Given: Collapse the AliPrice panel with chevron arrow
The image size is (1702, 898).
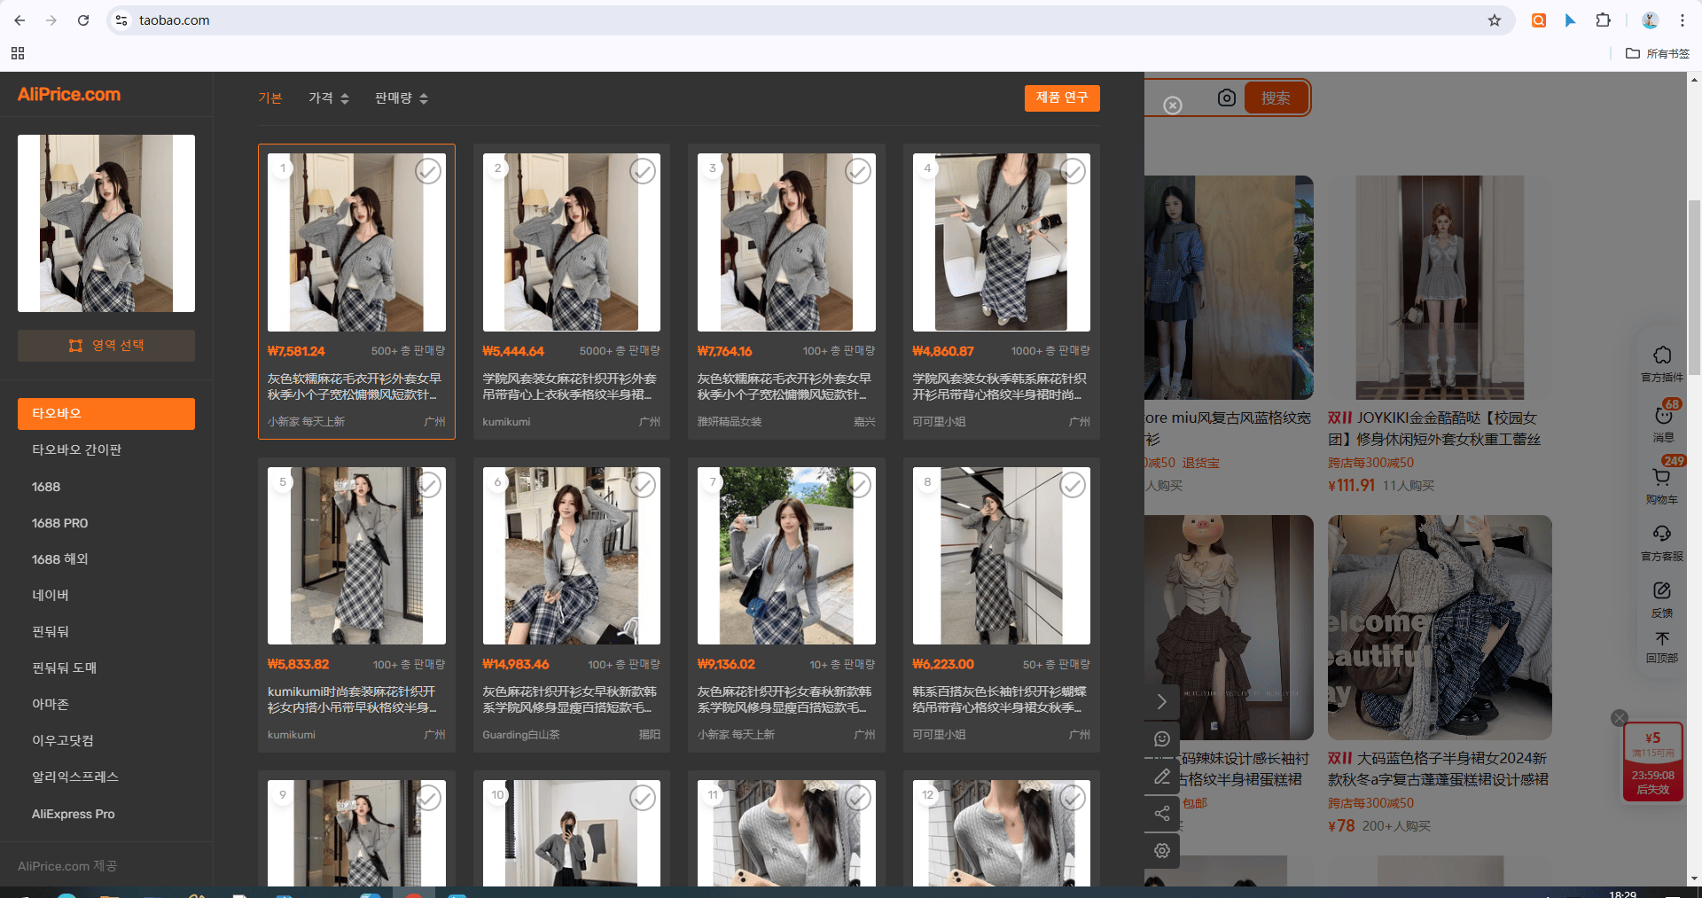Looking at the screenshot, I should 1161,702.
